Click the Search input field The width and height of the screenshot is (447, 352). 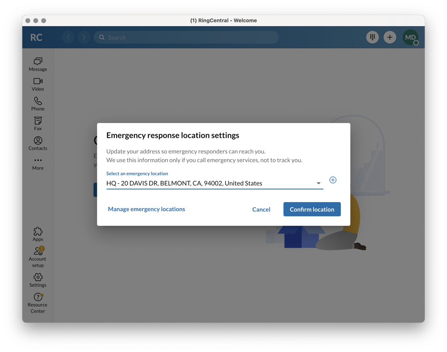click(186, 38)
